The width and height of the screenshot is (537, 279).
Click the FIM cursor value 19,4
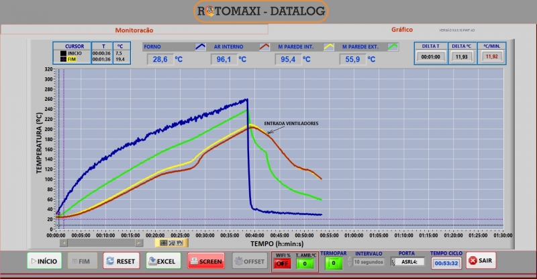120,59
